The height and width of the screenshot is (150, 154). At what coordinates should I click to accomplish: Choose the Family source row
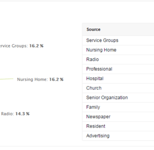click(x=118, y=107)
